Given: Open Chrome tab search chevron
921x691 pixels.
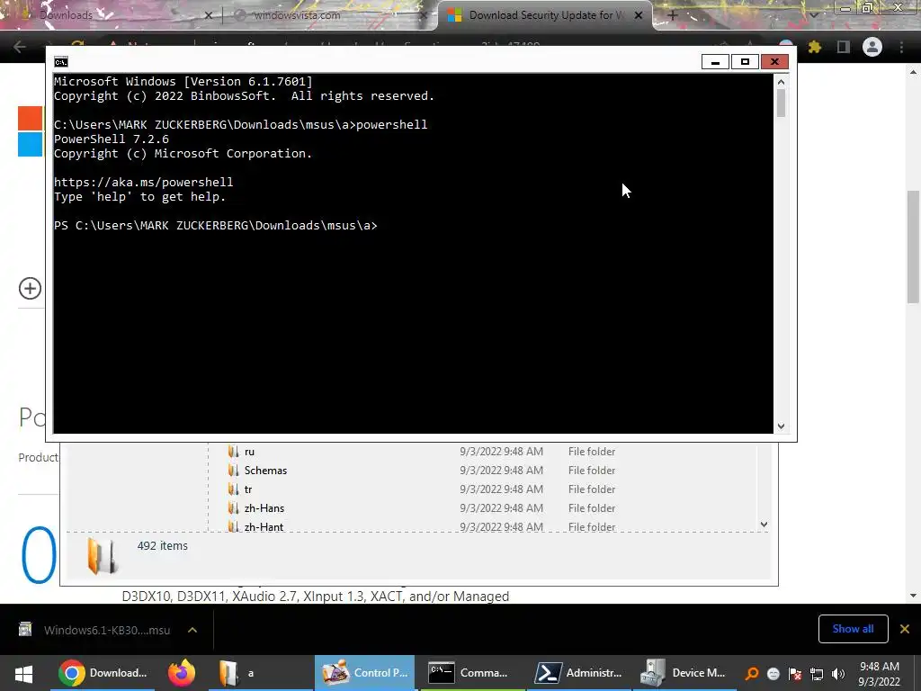Looking at the screenshot, I should (x=814, y=15).
